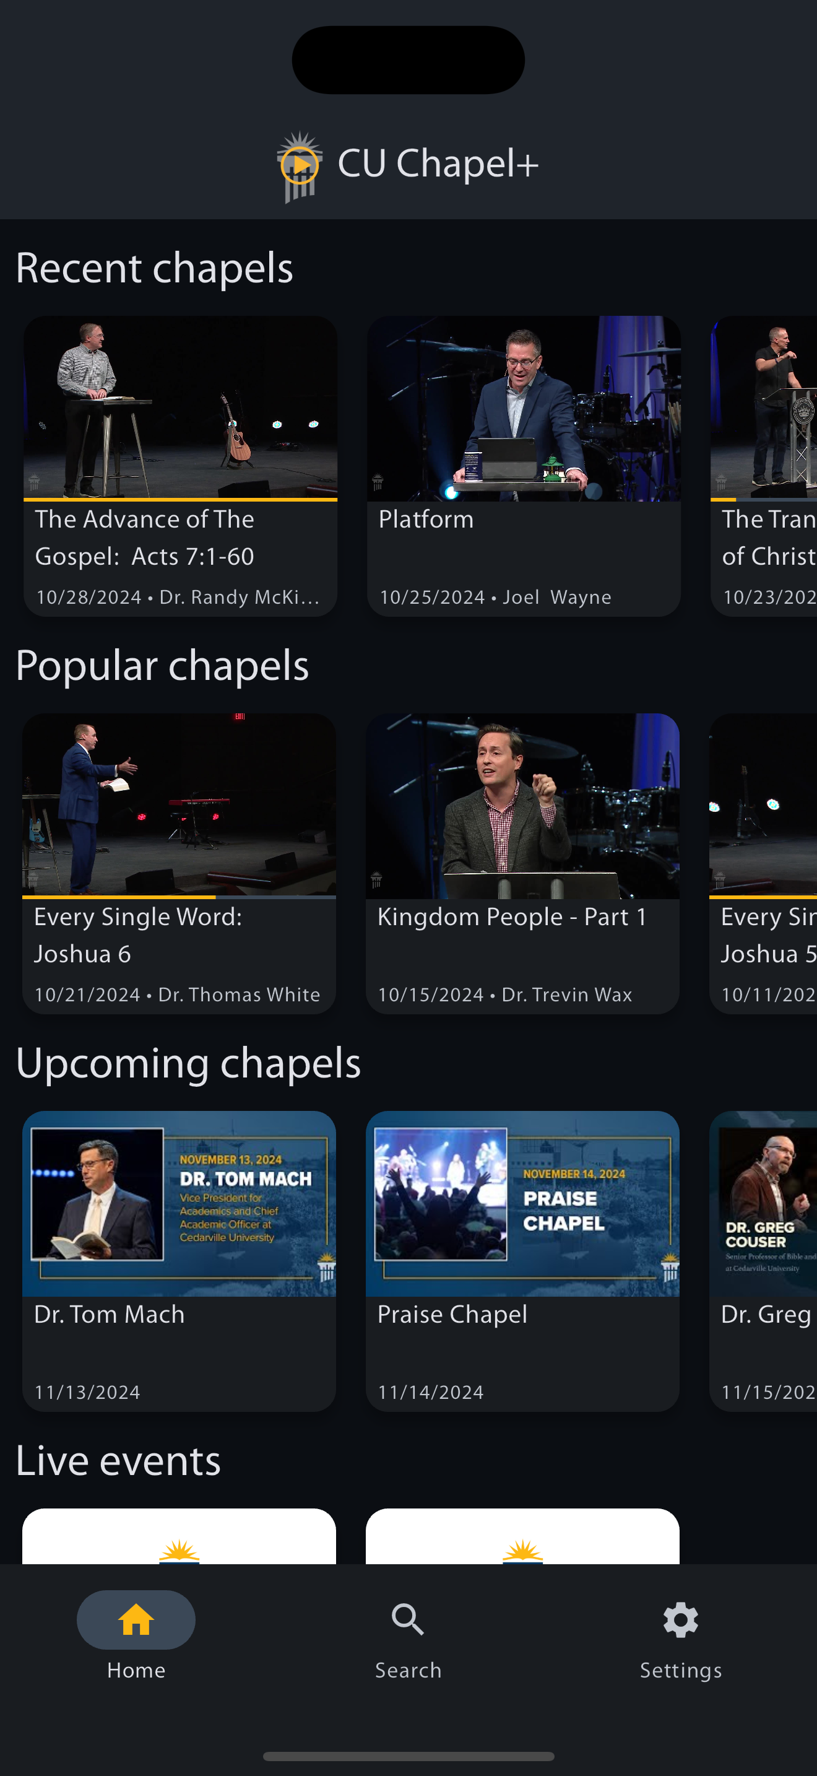The width and height of the screenshot is (817, 1776).
Task: Tap the 'Popular chapels' section heading
Action: (x=163, y=666)
